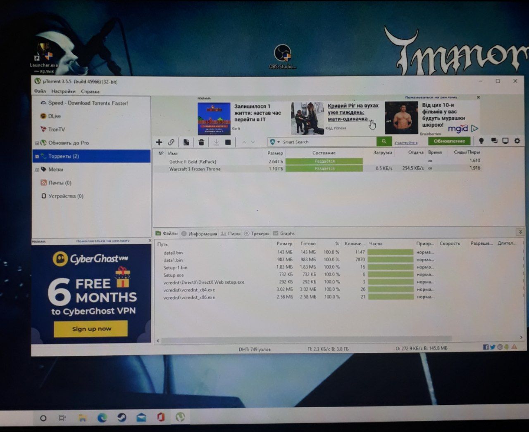Sort by Состояние column header

324,153
